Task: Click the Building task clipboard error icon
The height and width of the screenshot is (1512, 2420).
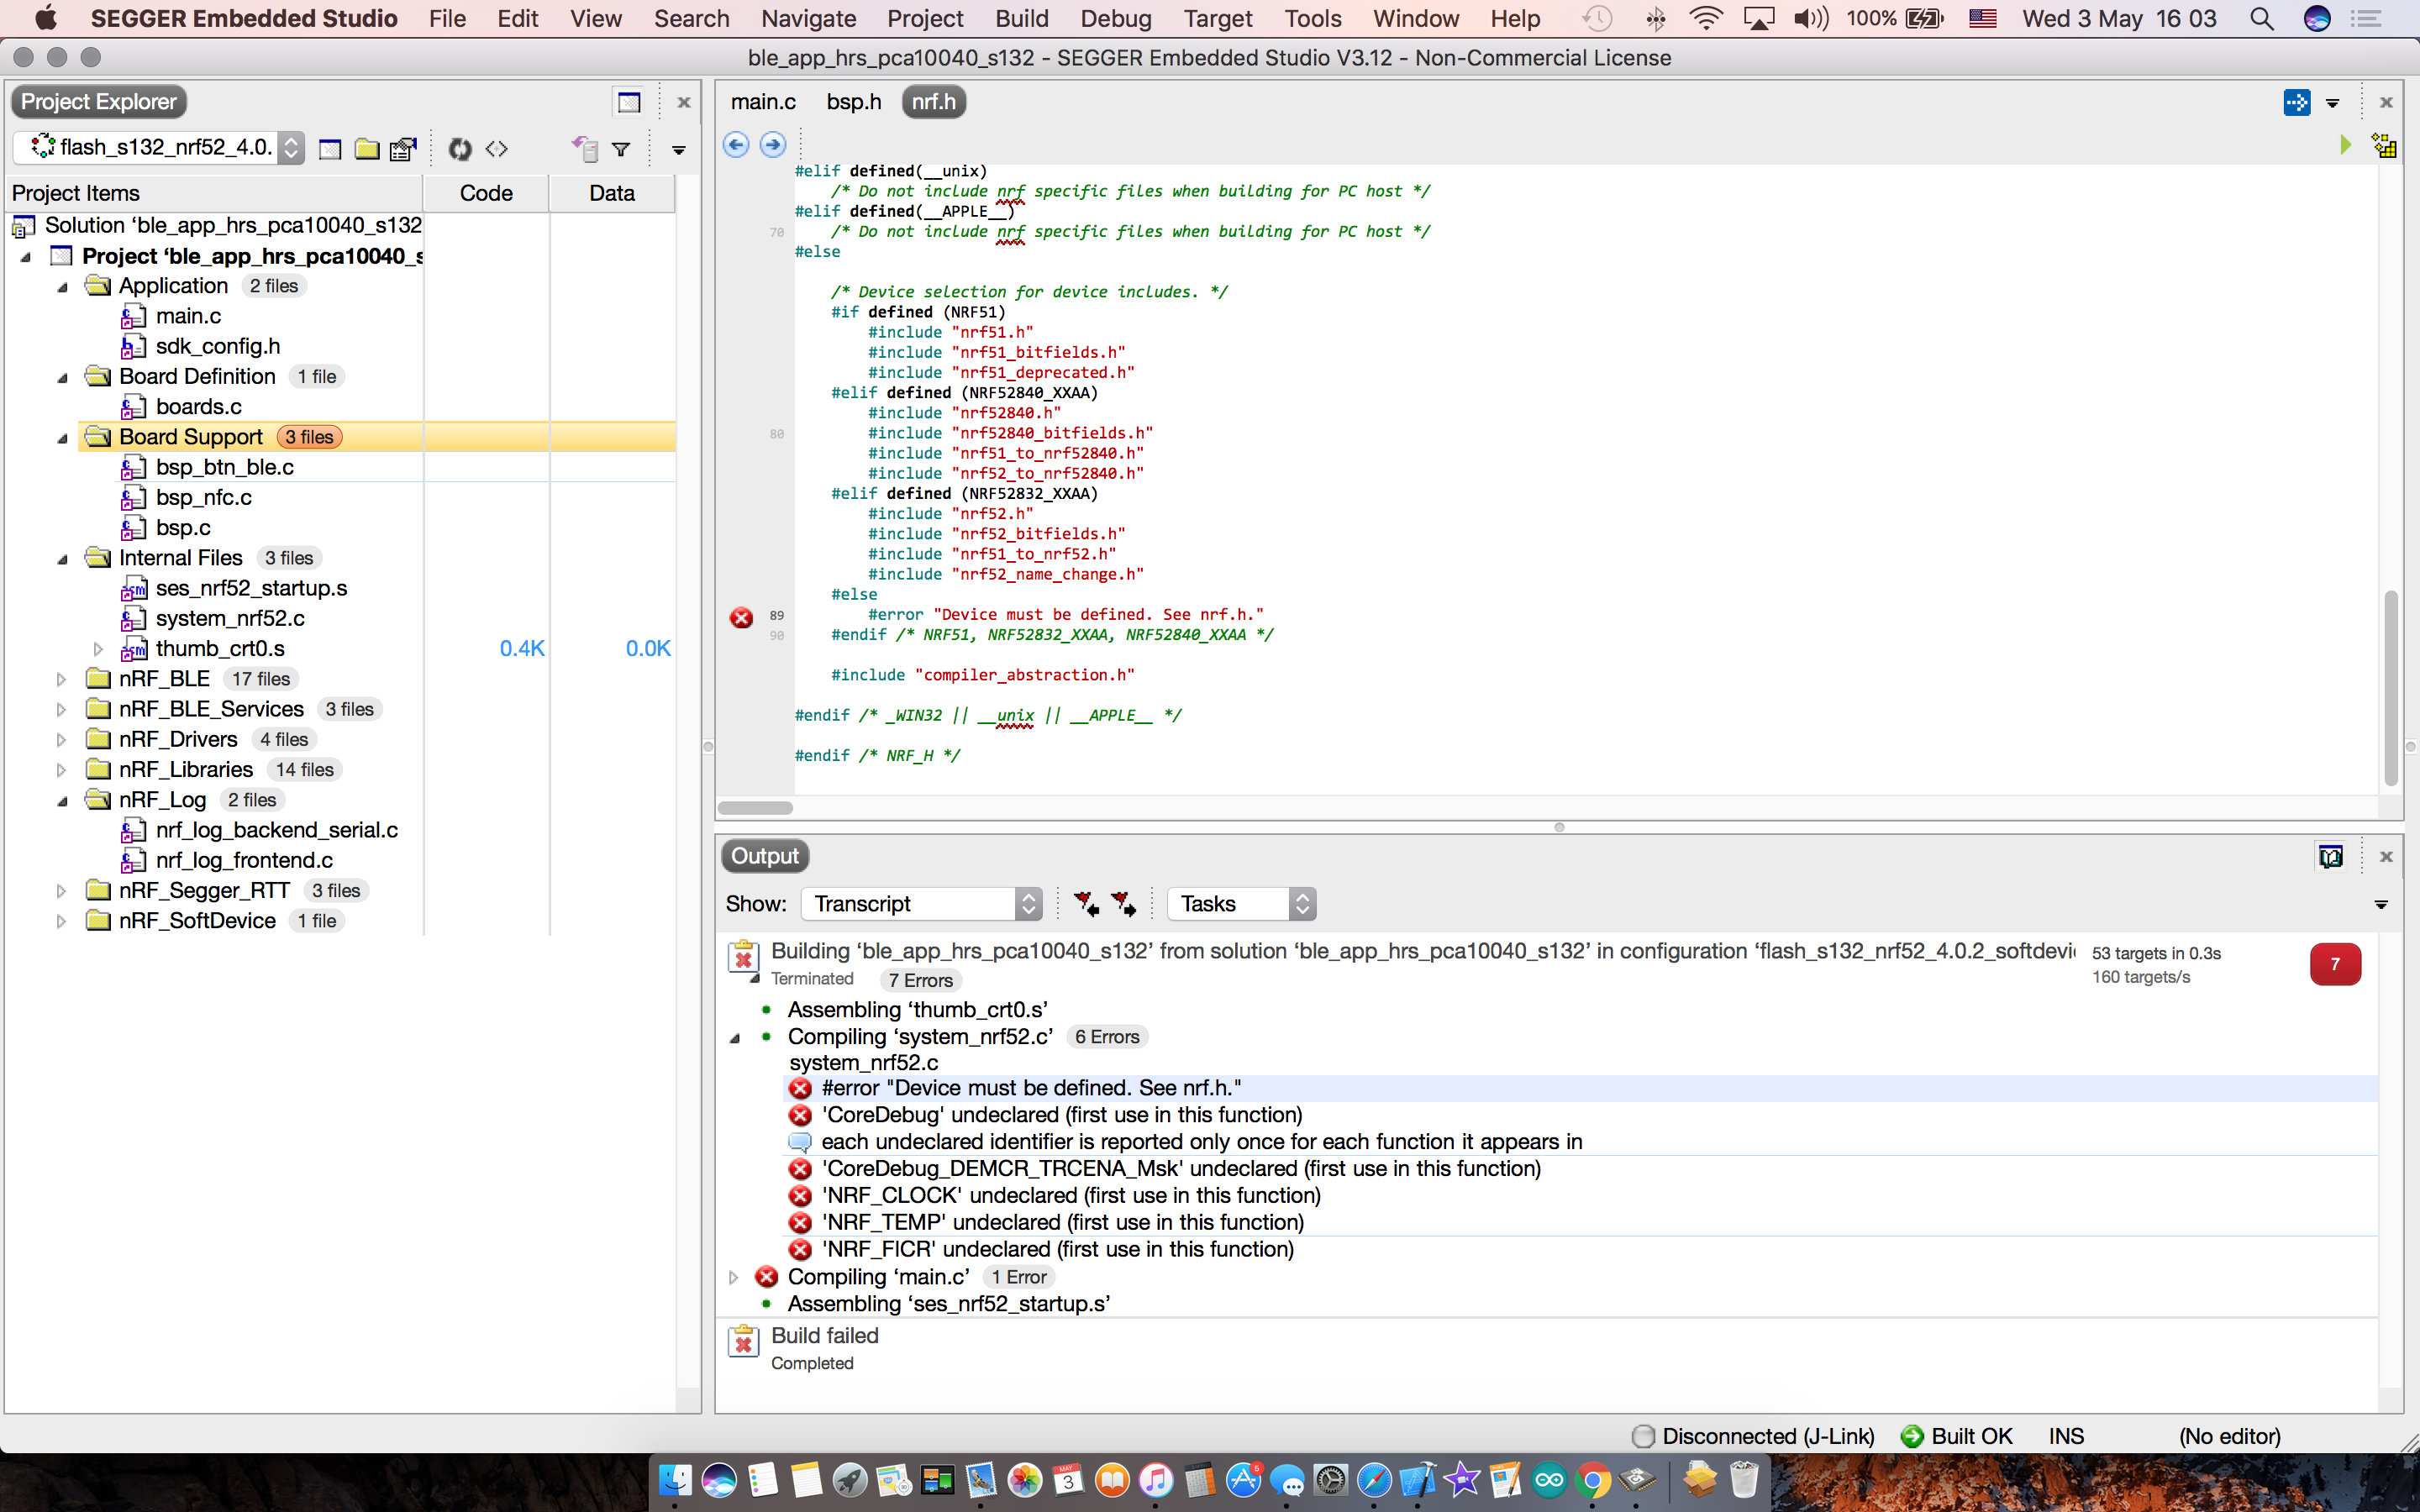Action: click(x=743, y=956)
